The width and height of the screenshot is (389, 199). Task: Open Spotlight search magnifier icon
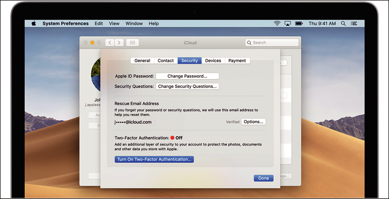[x=343, y=23]
